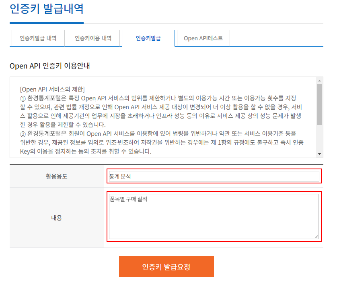Screen dimensions: 337x281
Task: Click the scrollbar down arrow of the terms box
Action: point(320,154)
